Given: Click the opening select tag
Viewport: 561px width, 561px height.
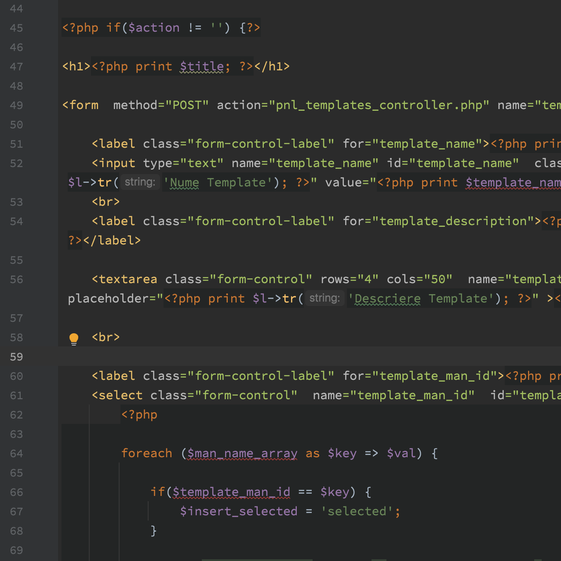Looking at the screenshot, I should [117, 395].
